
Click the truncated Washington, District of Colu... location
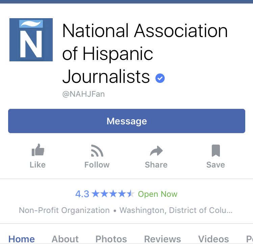pos(176,210)
